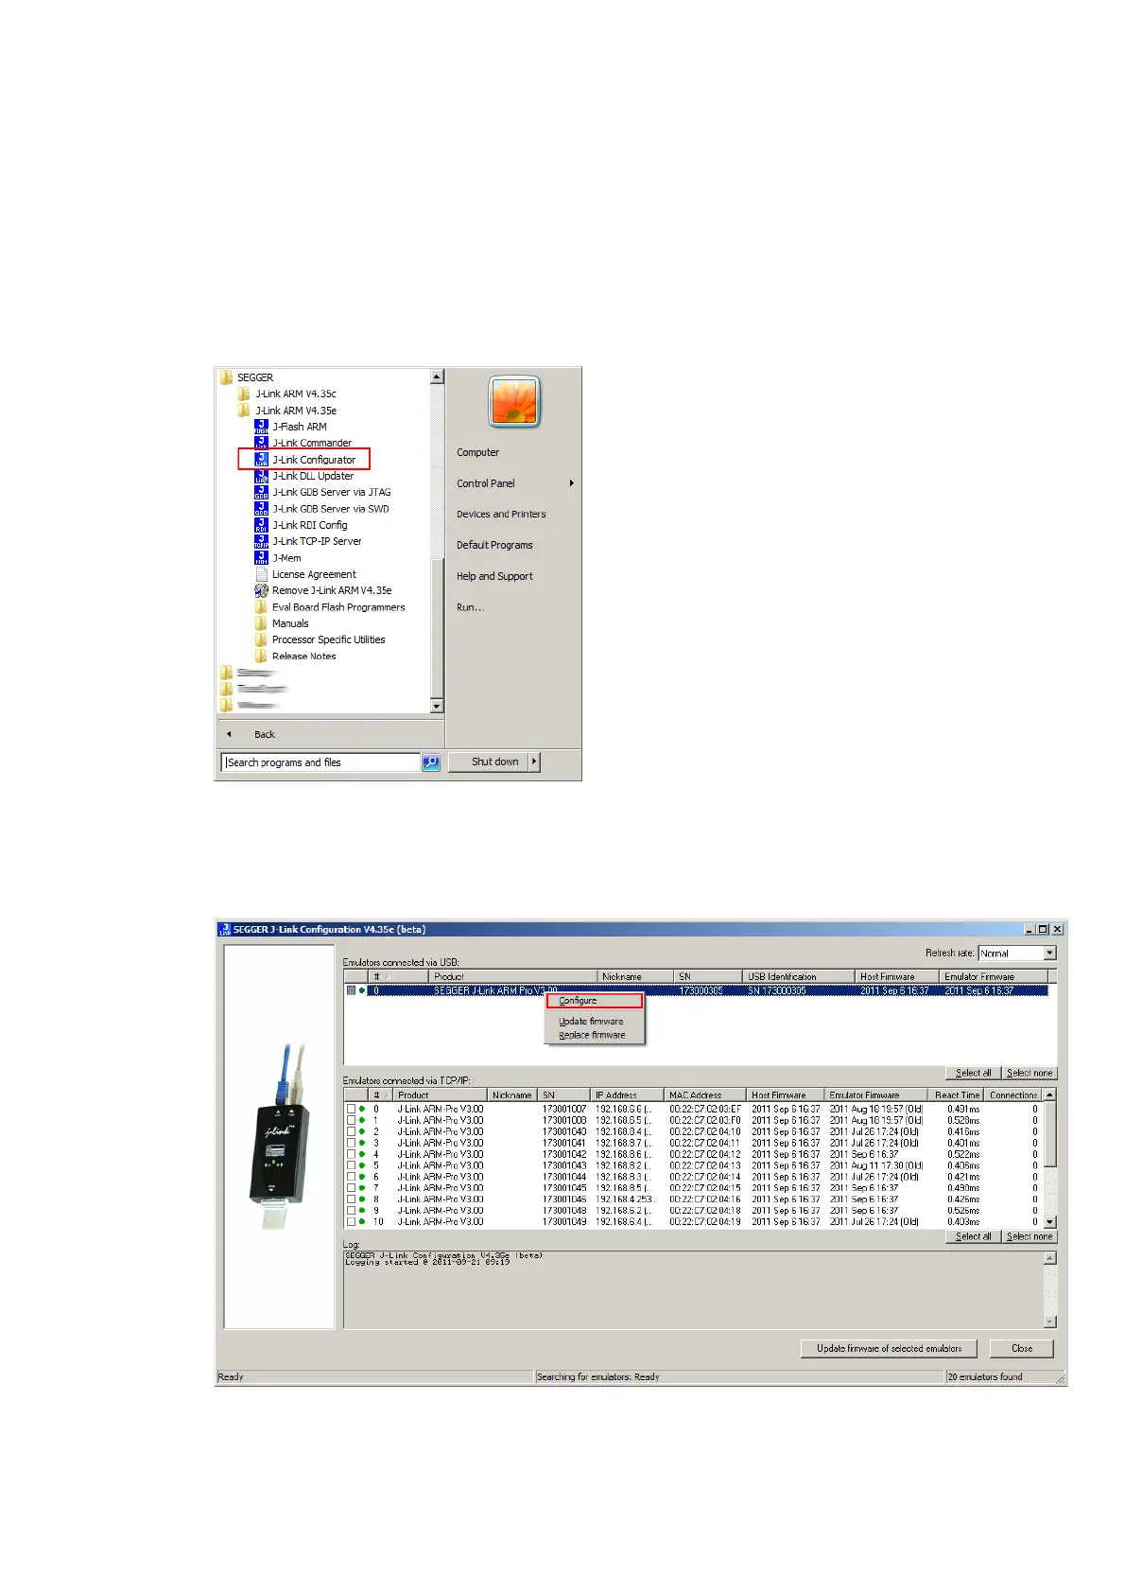Screen dimensions: 1125x1593
Task: Check the box for TCP/IP emulator 3
Action: click(x=351, y=1143)
